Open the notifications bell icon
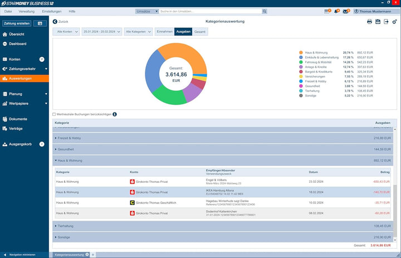401x258 pixels. point(336,11)
